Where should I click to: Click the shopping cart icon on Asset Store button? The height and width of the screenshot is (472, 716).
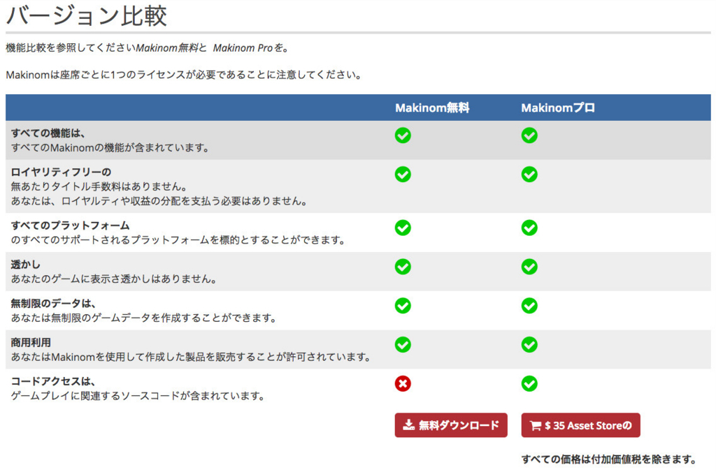point(535,425)
